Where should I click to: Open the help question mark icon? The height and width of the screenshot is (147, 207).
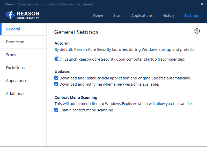pos(197,31)
